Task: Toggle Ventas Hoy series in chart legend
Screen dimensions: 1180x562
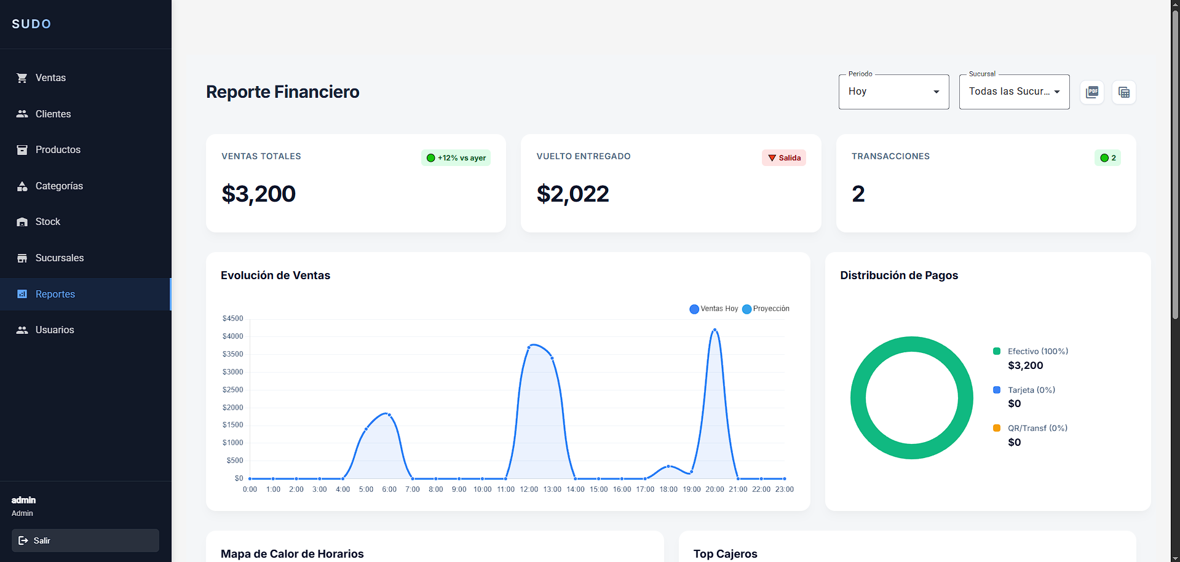Action: 713,309
